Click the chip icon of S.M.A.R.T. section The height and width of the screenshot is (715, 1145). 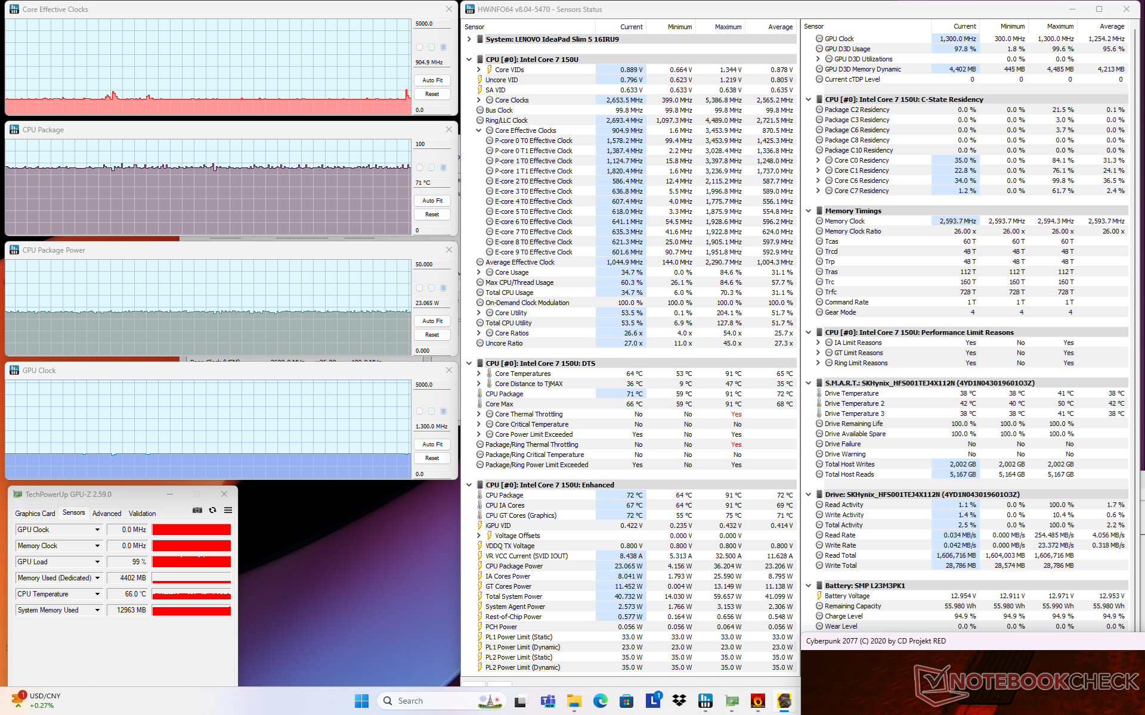(x=818, y=383)
